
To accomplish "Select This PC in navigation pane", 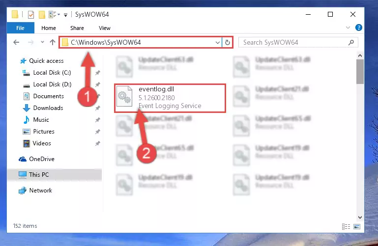I will (x=38, y=175).
